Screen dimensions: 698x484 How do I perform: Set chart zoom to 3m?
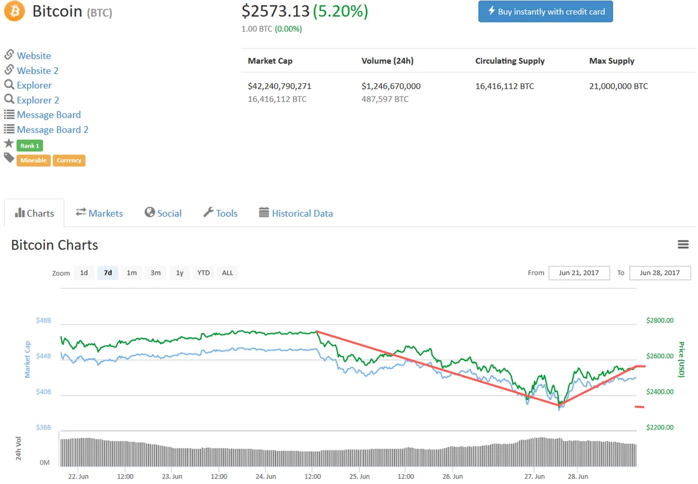(x=155, y=273)
